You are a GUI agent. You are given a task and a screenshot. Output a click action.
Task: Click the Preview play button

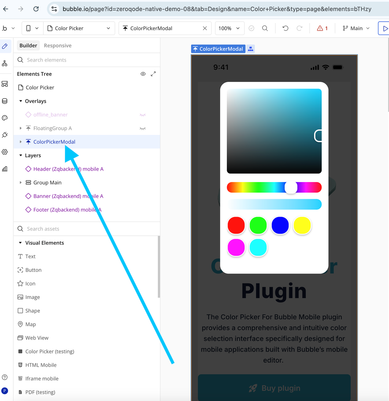pos(384,28)
